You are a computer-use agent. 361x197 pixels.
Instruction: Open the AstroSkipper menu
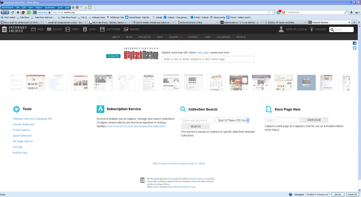(x=7, y=8)
